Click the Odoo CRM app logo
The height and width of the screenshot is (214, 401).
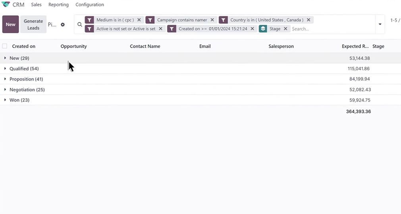pyautogui.click(x=6, y=5)
